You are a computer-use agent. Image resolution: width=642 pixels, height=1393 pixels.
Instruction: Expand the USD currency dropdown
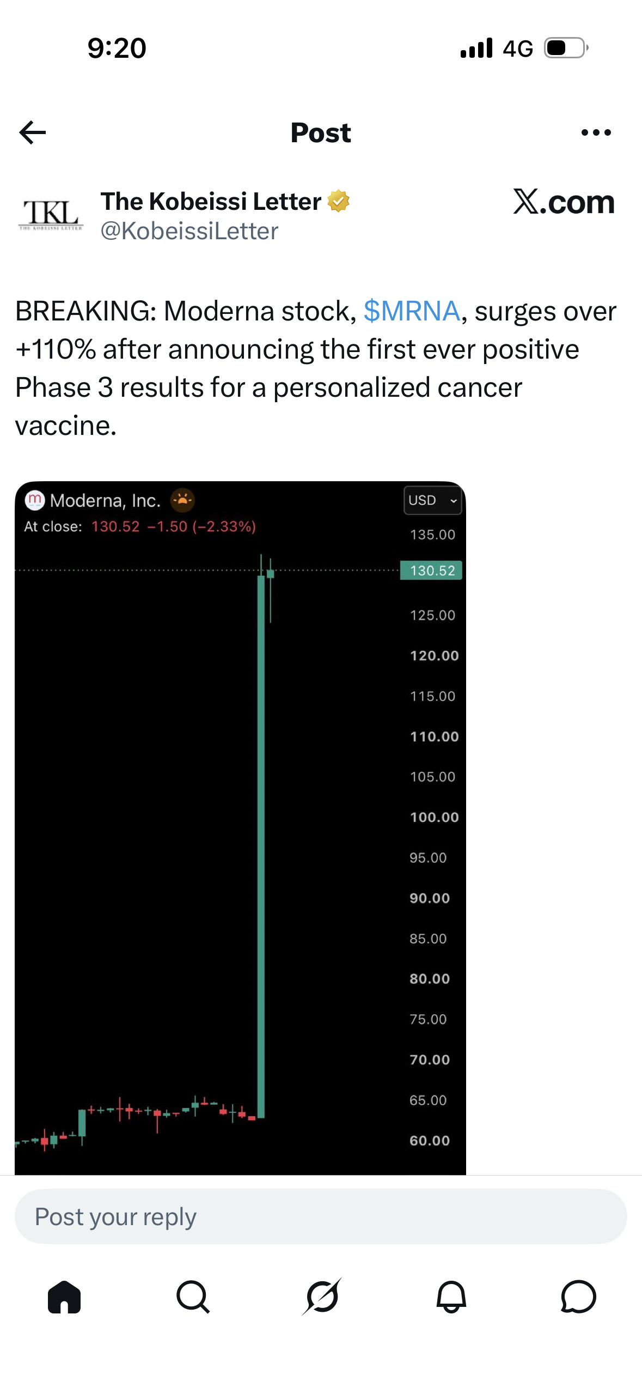(x=432, y=500)
